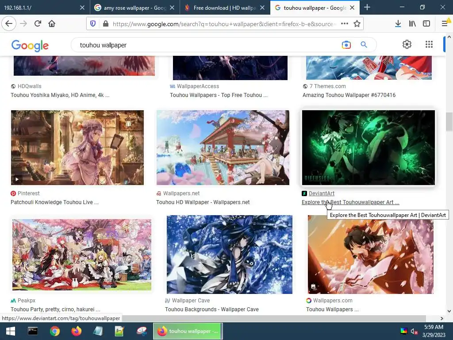Open 'Touhou Backgrounds - Wallpaper Cave' link
453x340 pixels.
click(x=212, y=309)
